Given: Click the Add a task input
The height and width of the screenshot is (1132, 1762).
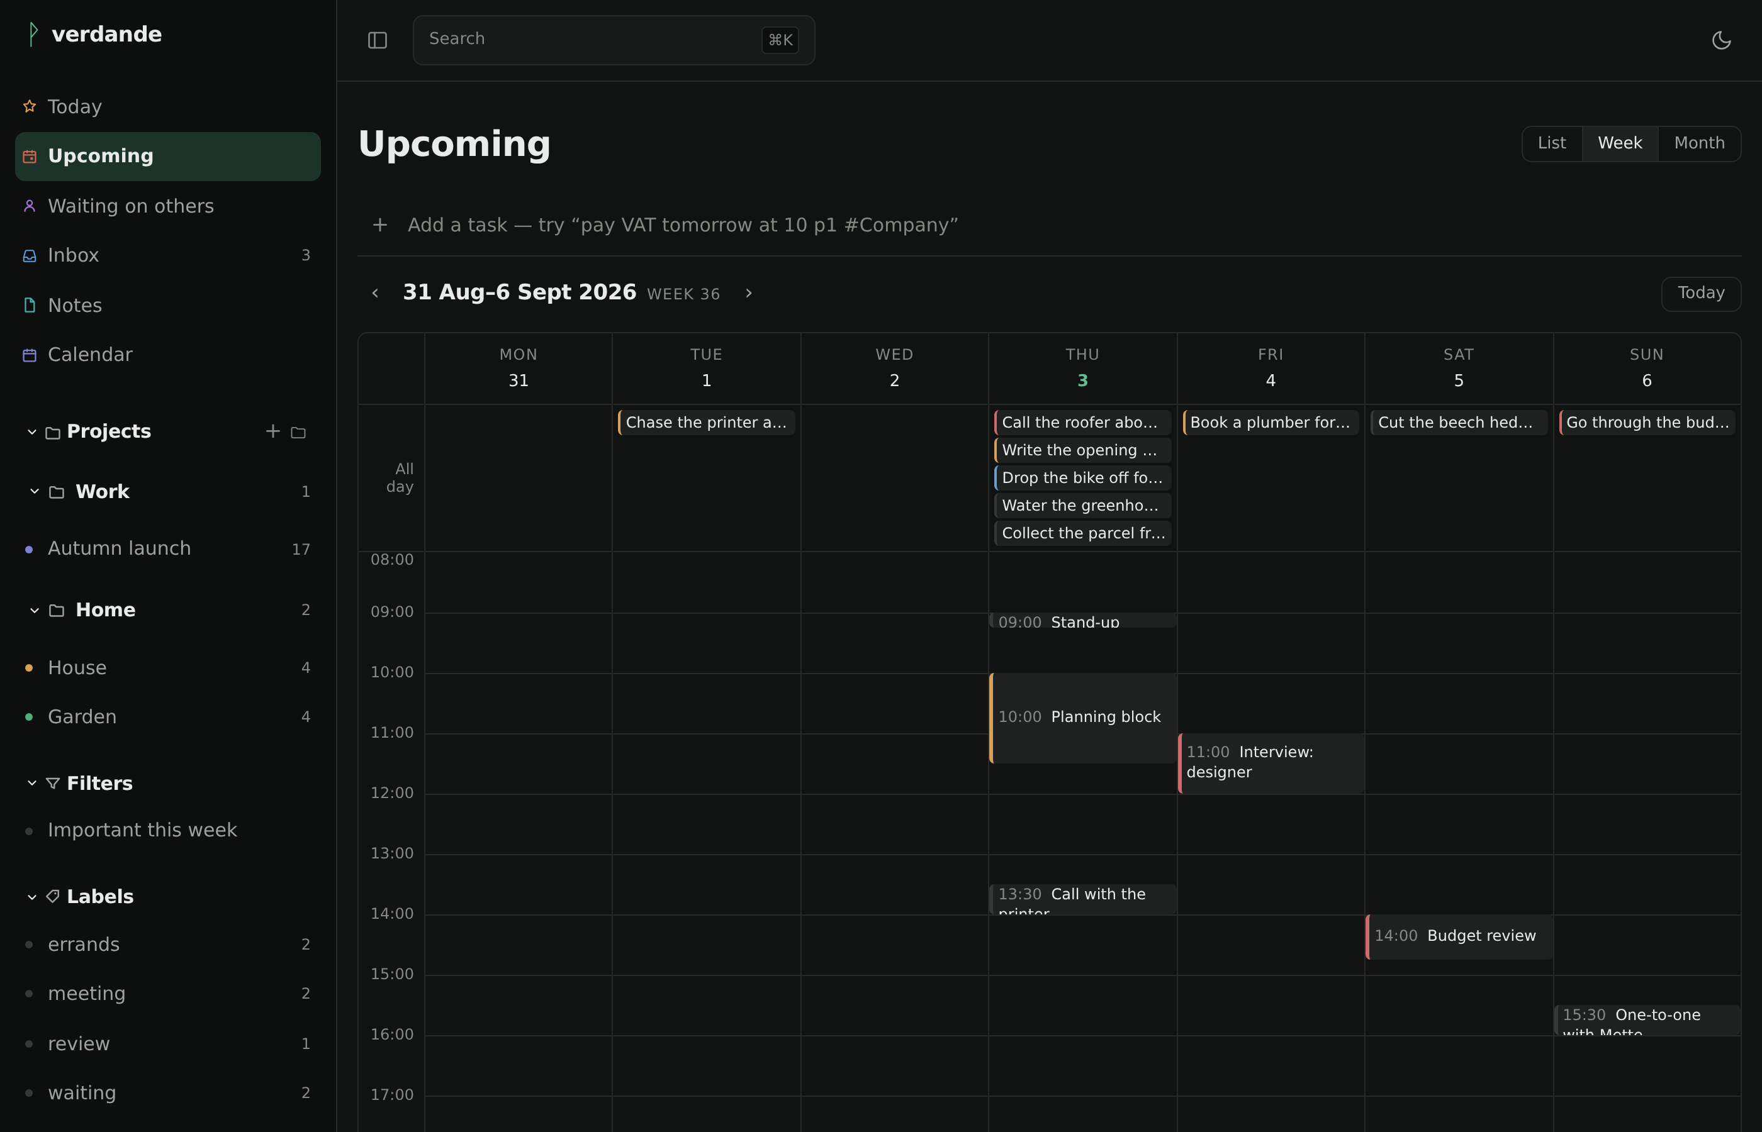Looking at the screenshot, I should coord(1050,225).
